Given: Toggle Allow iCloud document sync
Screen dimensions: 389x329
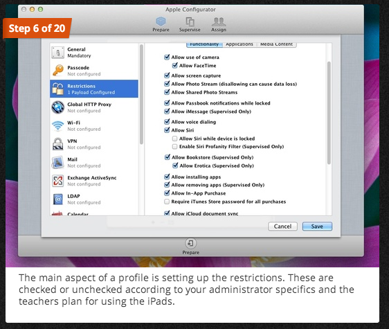Looking at the screenshot, I should click(x=167, y=213).
